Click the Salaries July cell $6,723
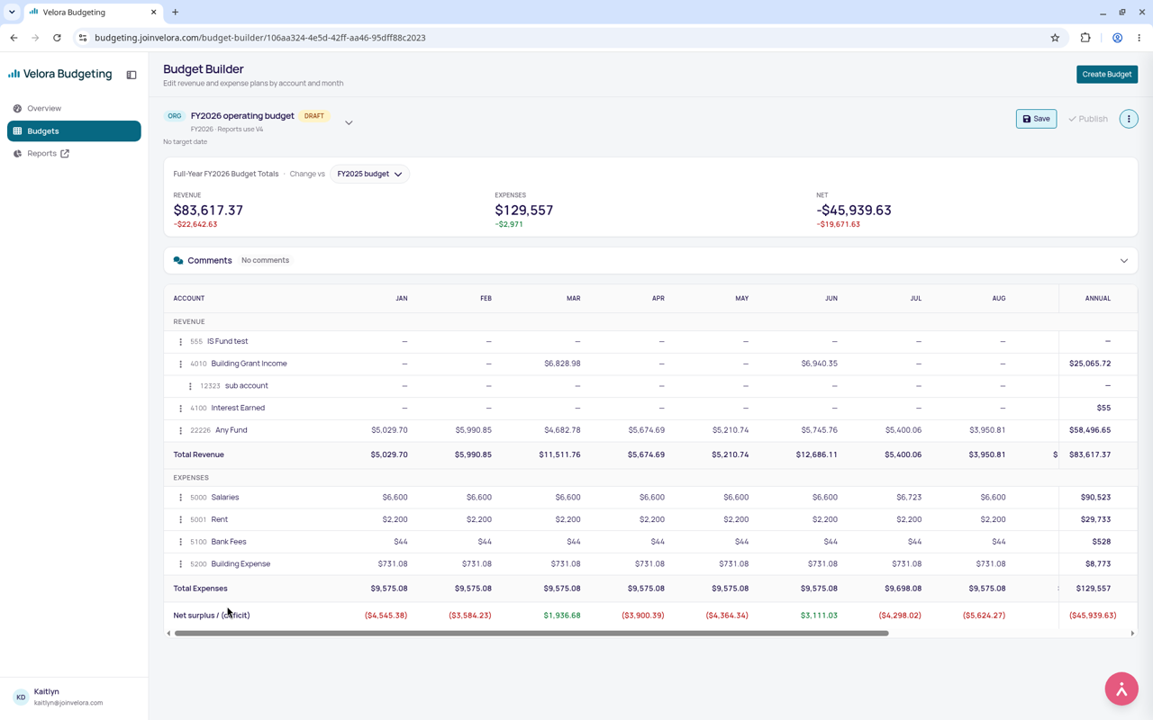Image resolution: width=1153 pixels, height=720 pixels. coord(909,498)
